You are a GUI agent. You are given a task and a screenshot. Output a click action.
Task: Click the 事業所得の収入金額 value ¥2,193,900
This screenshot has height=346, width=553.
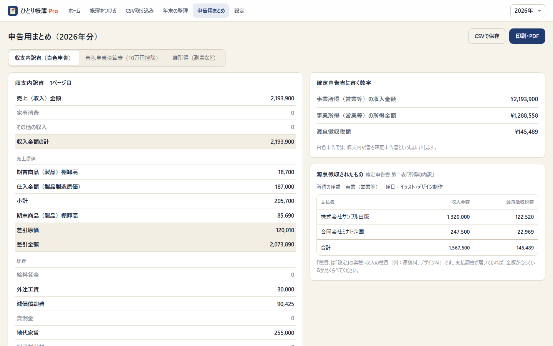coord(524,99)
